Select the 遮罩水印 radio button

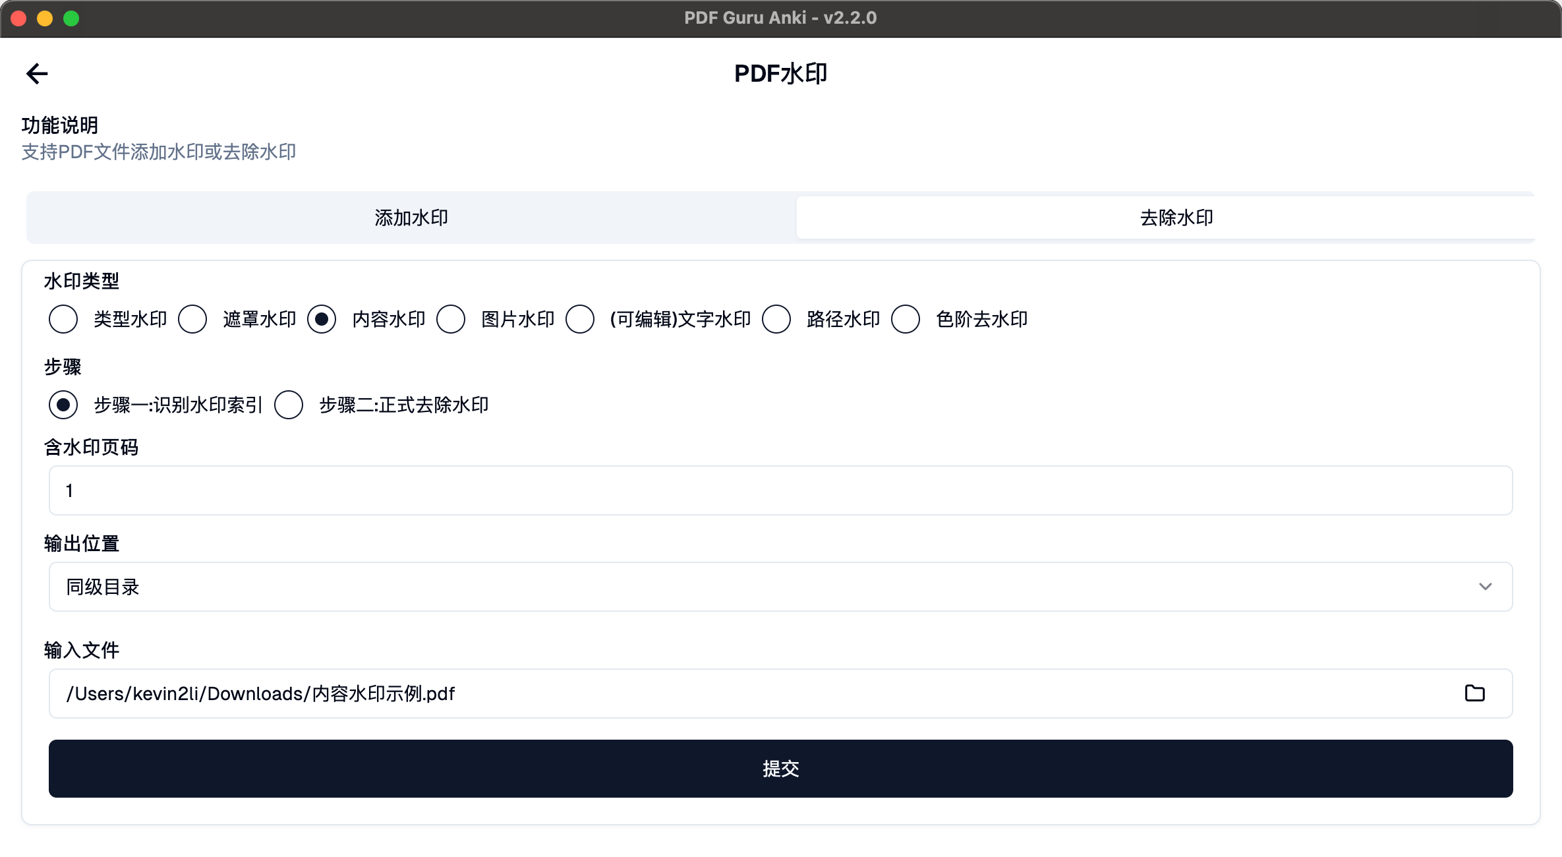pos(192,319)
